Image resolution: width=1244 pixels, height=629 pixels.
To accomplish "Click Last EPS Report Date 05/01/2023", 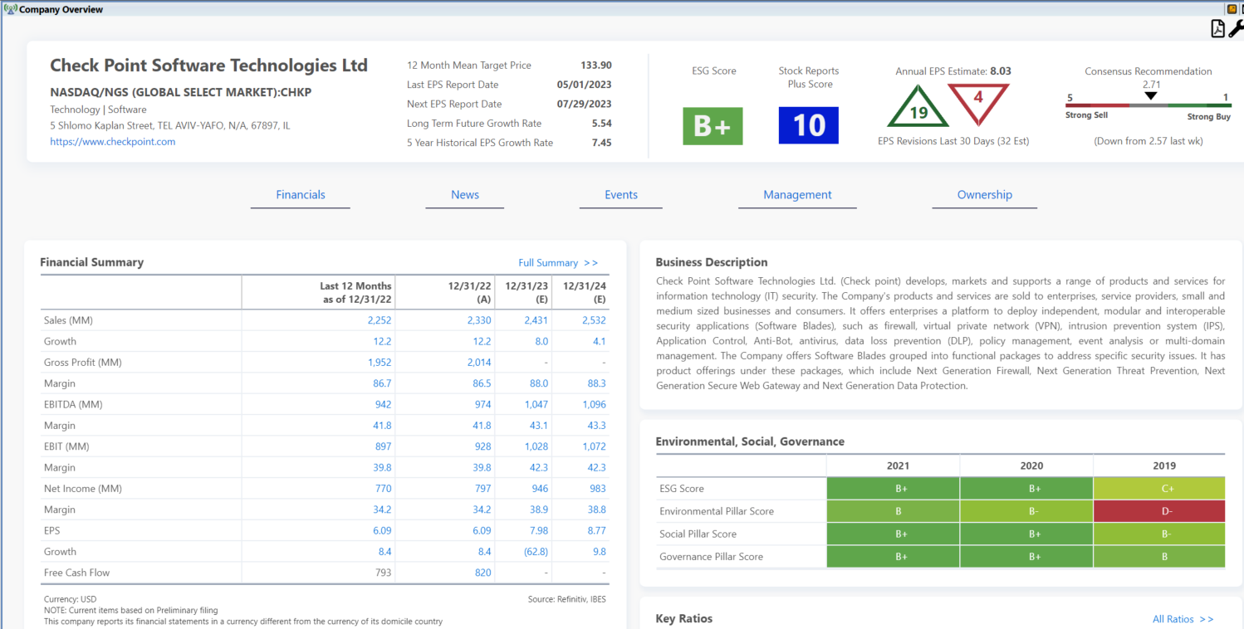I will tap(584, 85).
